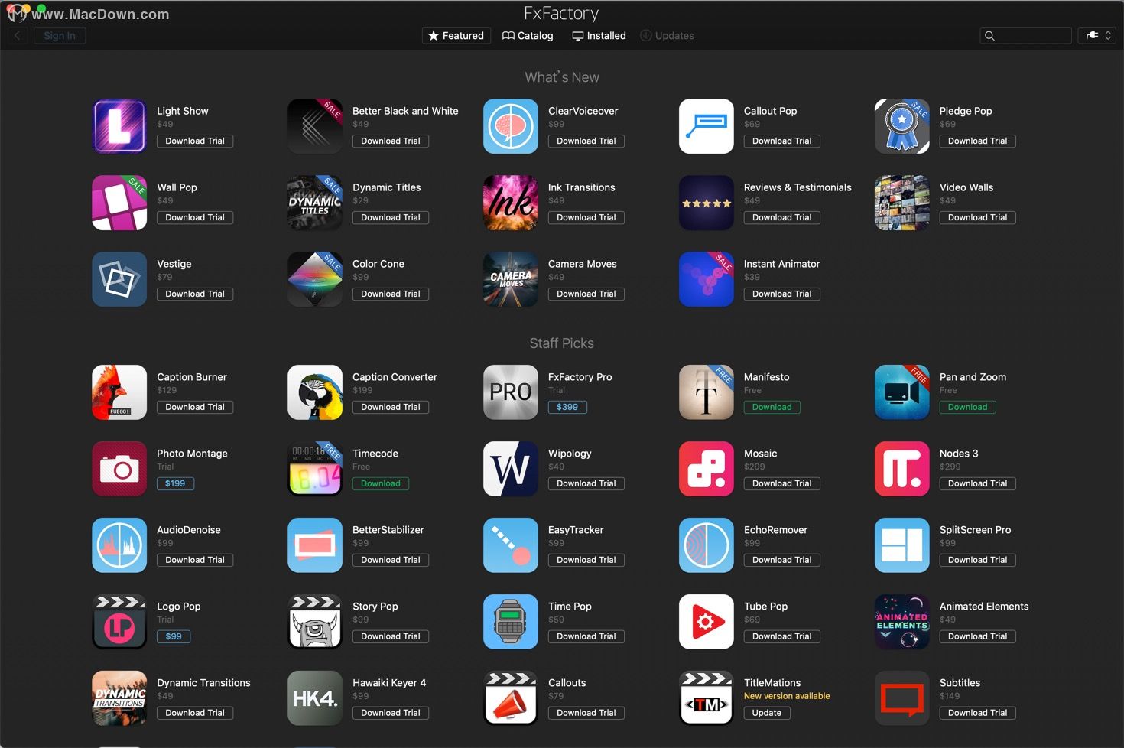The height and width of the screenshot is (748, 1124).
Task: Select the Caption Converter parrot icon
Action: click(315, 392)
